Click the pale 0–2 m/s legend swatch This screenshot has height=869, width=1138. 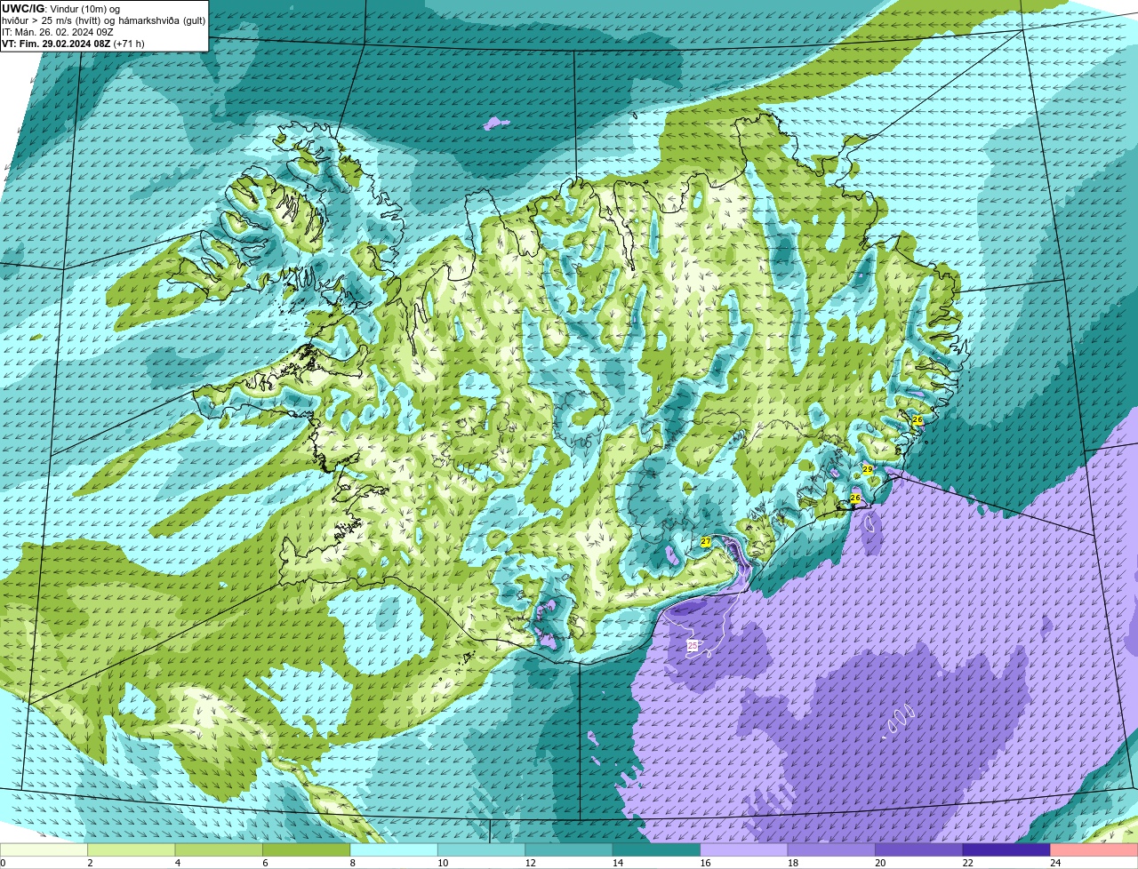[x=44, y=850]
